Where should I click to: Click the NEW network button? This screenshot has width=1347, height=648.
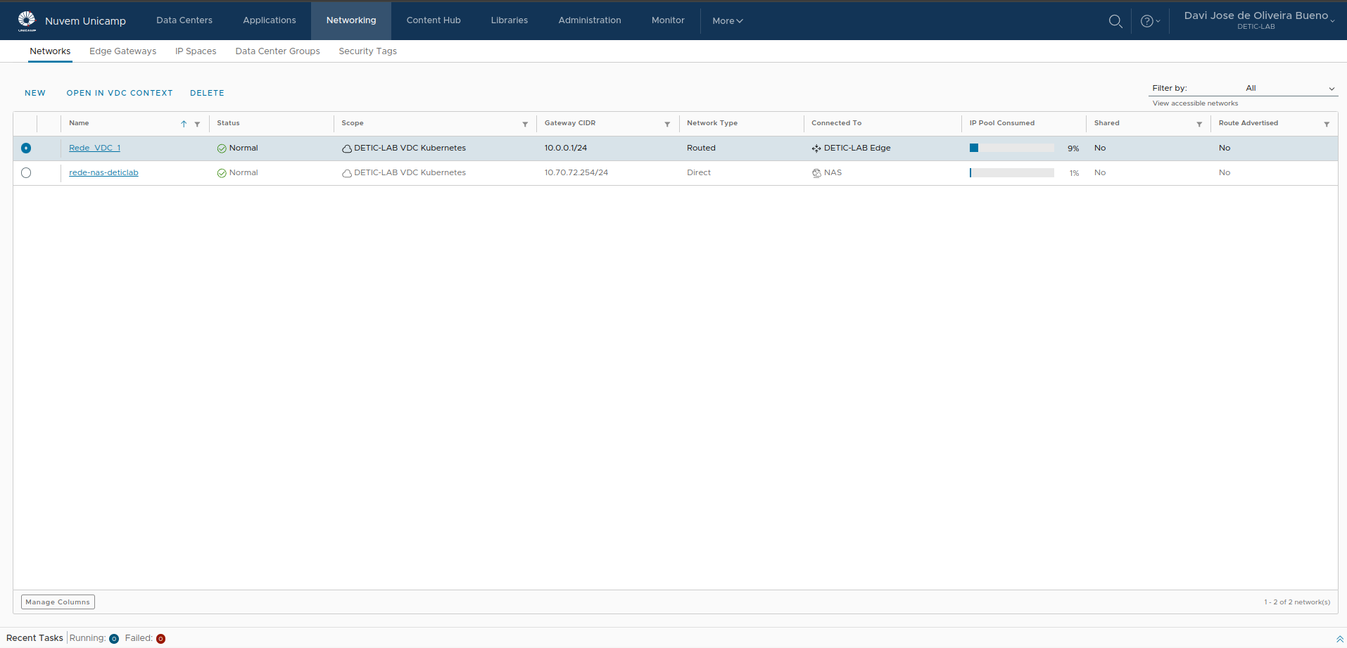pyautogui.click(x=35, y=93)
